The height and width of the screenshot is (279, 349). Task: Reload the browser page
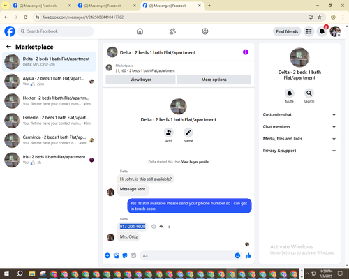[x=26, y=17]
